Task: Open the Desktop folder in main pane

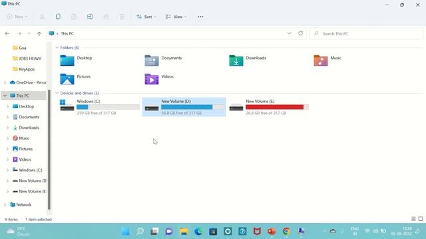Action: (76, 60)
